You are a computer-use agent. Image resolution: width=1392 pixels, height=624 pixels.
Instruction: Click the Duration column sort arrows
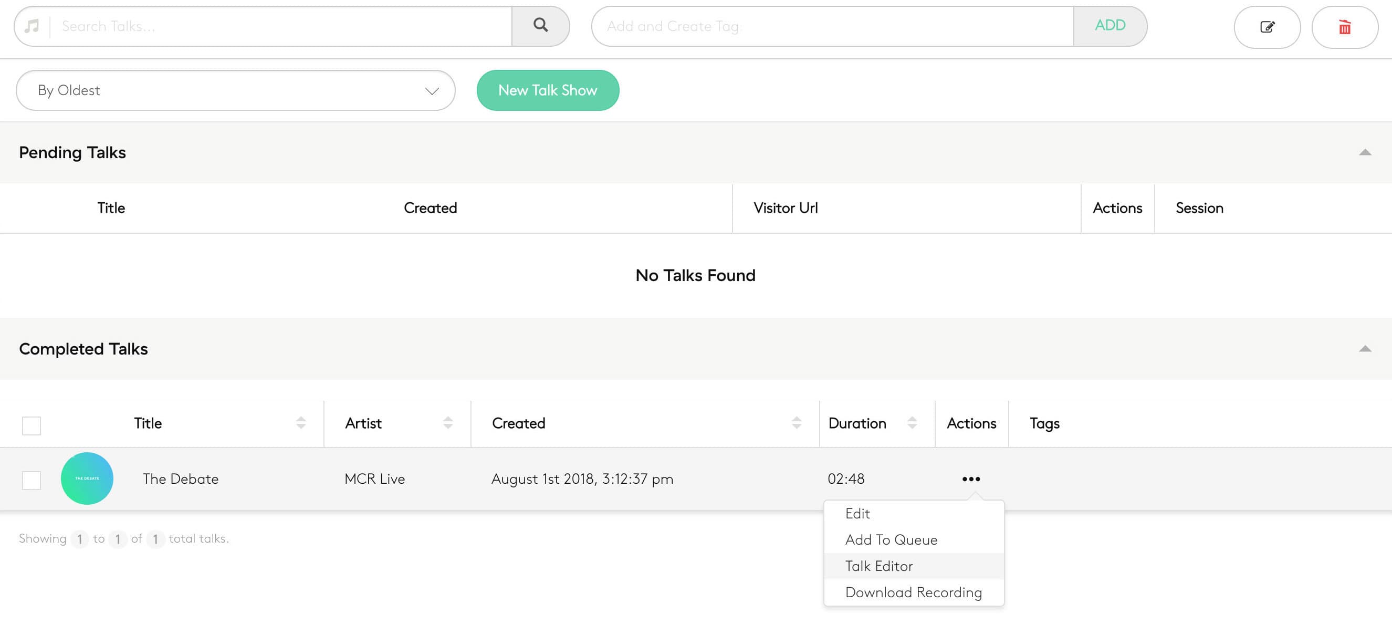[912, 423]
